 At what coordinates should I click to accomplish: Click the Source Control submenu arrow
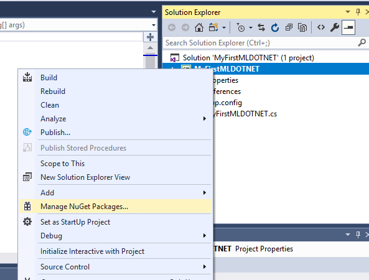tap(205, 267)
